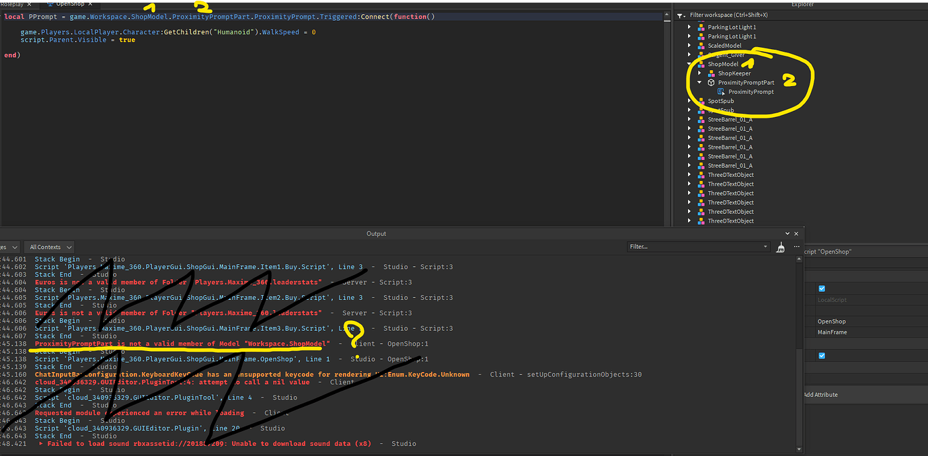This screenshot has width=928, height=456.
Task: Toggle the Enabled checkbox in Properties
Action: [822, 288]
